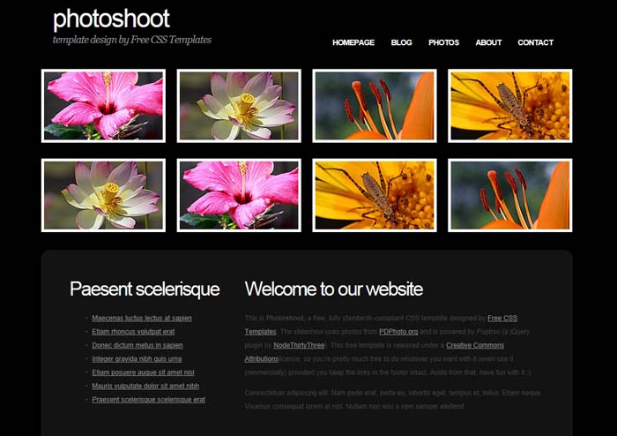The image size is (617, 436).
Task: View the top-row white lotus thumbnail
Action: [x=239, y=106]
